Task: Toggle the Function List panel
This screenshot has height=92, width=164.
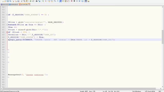Action: [x=68, y=1]
